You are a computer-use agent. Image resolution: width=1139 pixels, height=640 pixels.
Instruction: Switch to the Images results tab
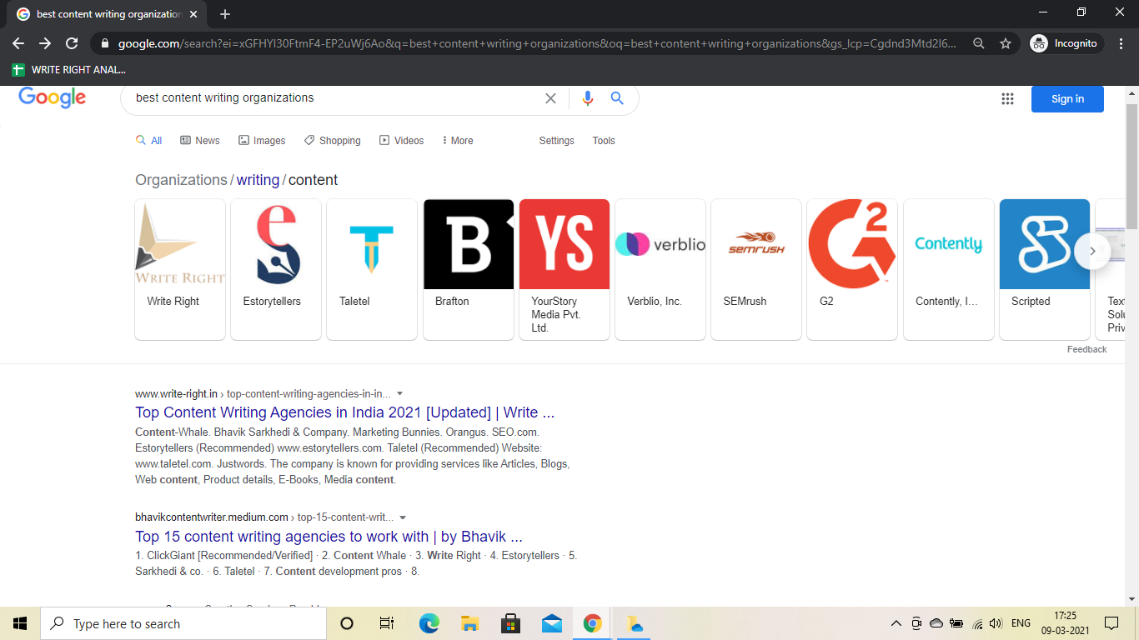[x=262, y=141]
